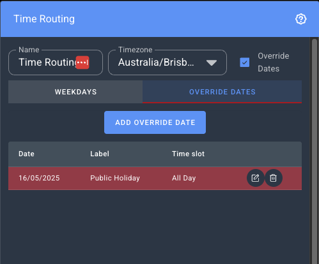
Task: Select the Public Holiday table row
Action: [x=155, y=178]
